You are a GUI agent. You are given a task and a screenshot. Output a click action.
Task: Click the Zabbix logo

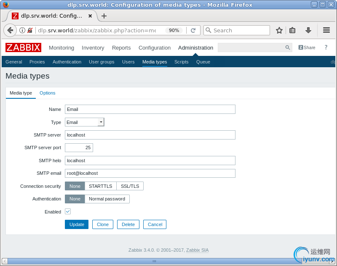(x=23, y=47)
